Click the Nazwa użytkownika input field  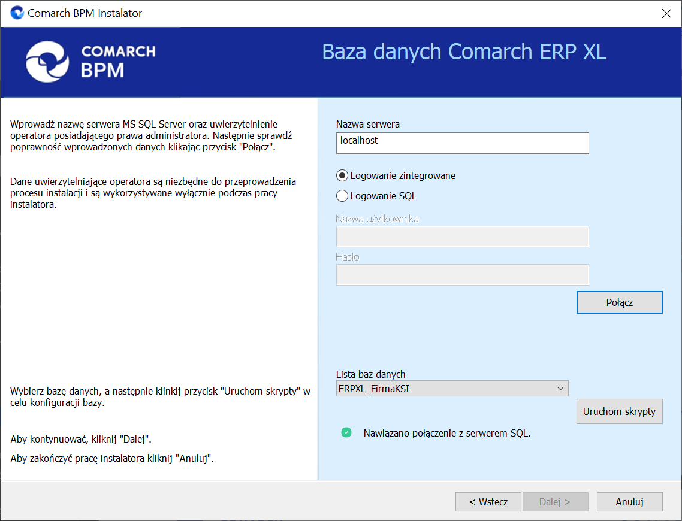click(x=462, y=237)
